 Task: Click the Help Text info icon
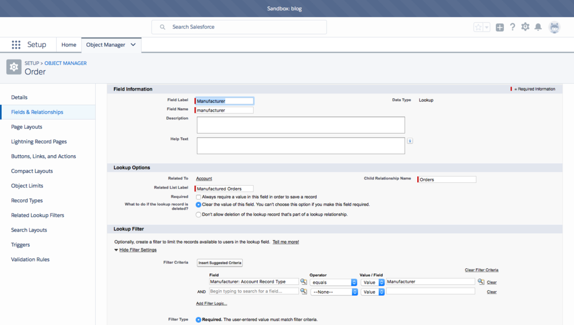coord(410,140)
